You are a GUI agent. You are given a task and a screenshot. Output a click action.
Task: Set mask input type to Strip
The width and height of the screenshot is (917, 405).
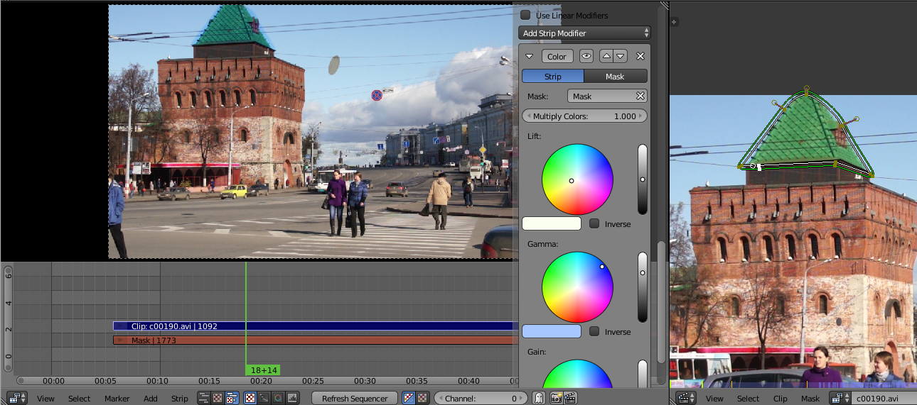click(x=553, y=76)
